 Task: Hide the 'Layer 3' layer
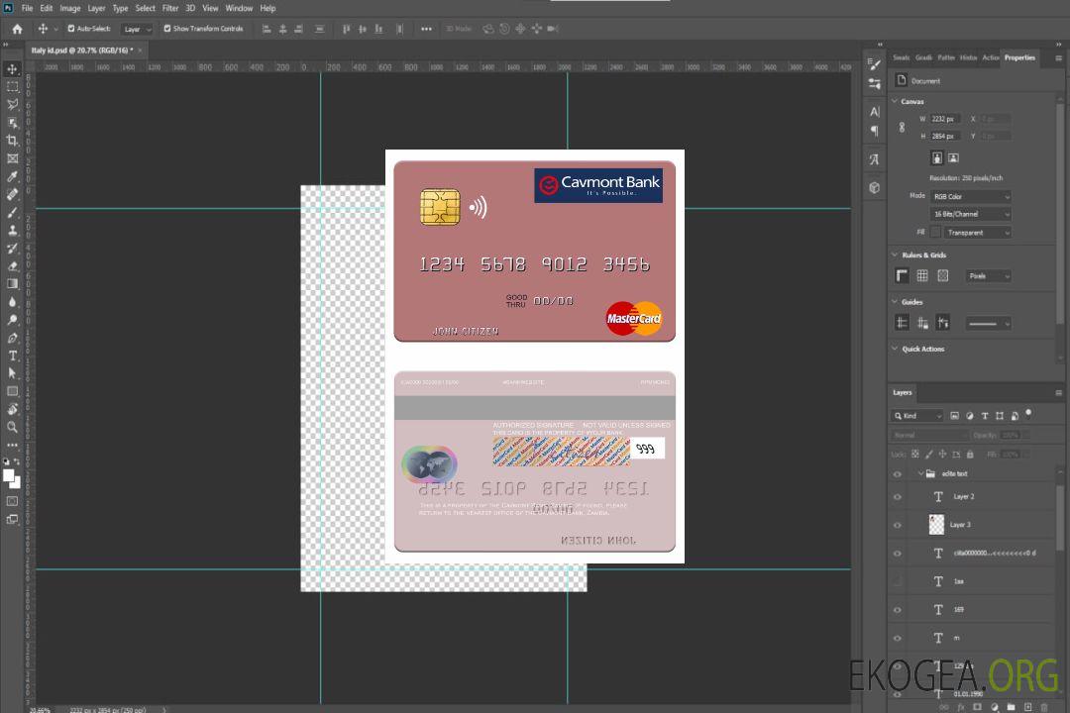(x=898, y=525)
